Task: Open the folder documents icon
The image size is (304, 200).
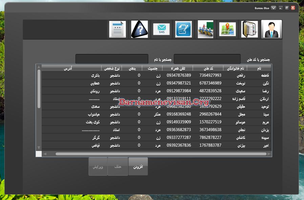Action: coord(249,29)
